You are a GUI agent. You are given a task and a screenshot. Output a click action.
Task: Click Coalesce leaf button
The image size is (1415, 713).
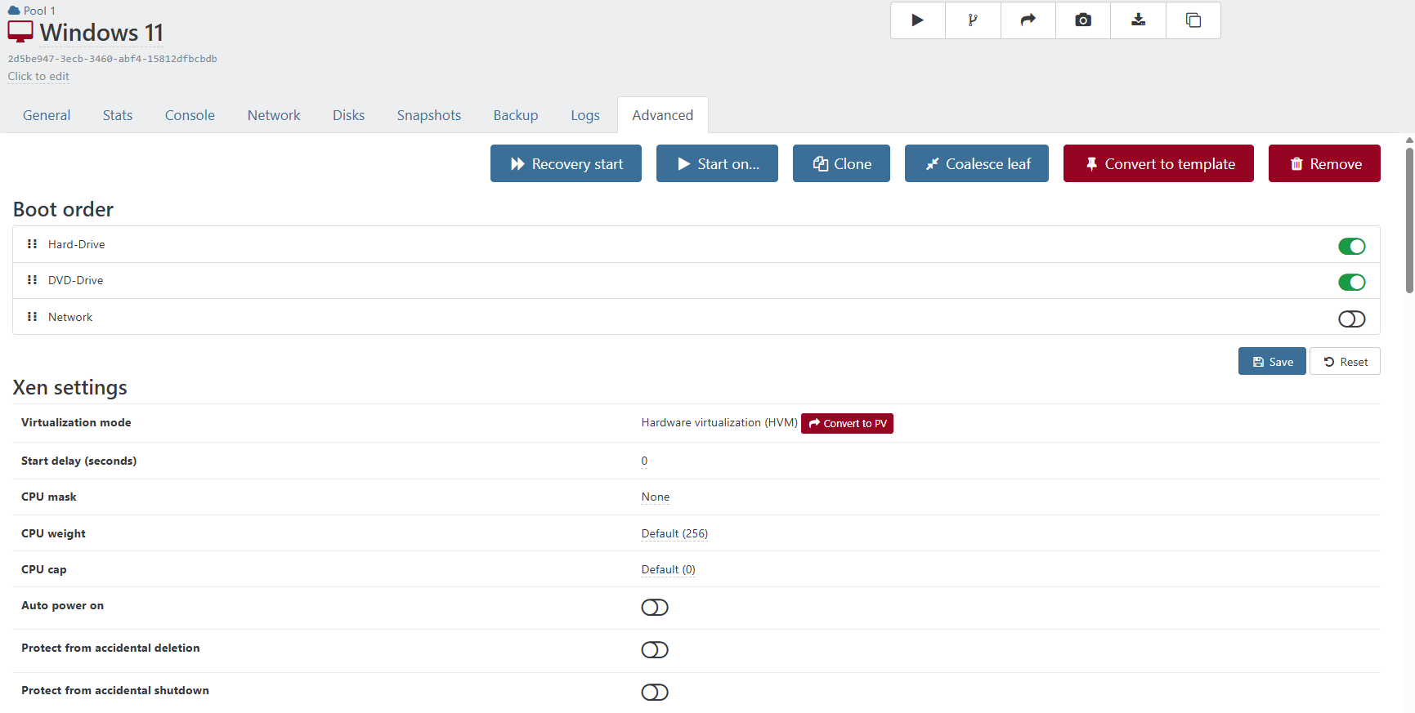point(977,163)
